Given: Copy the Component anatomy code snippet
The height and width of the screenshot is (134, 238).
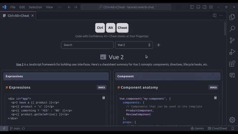Looking at the screenshot, I should (x=215, y=98).
